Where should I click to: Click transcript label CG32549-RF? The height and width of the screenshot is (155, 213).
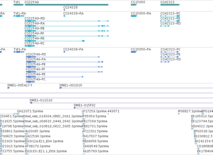(34, 33)
